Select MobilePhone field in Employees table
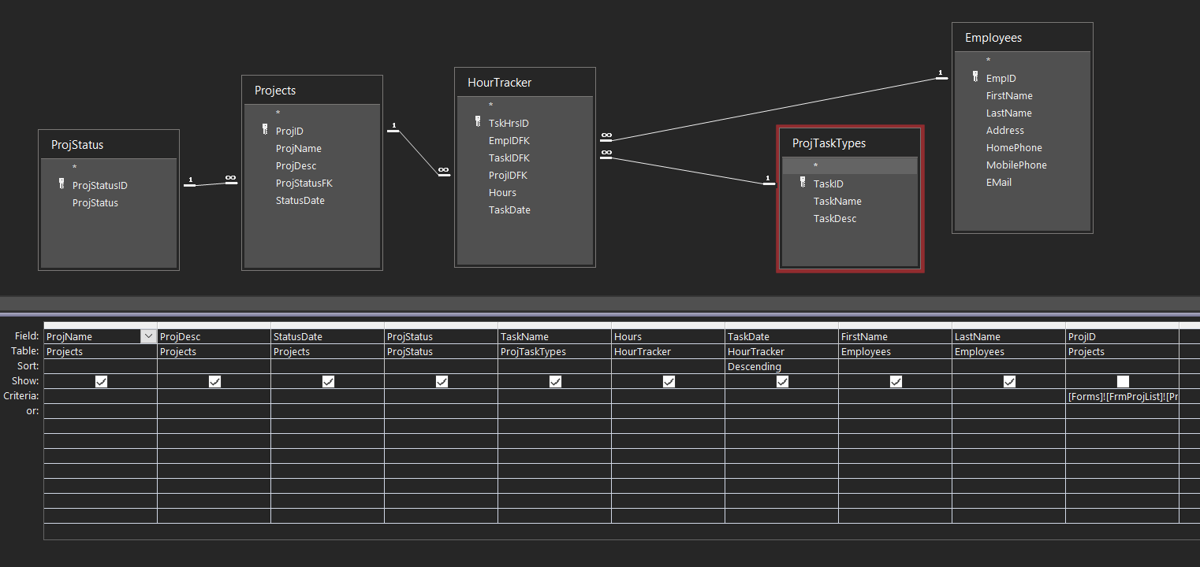 [x=1016, y=165]
